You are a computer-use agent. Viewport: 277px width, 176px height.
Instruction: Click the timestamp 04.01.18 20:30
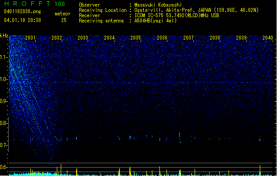pyautogui.click(x=22, y=20)
